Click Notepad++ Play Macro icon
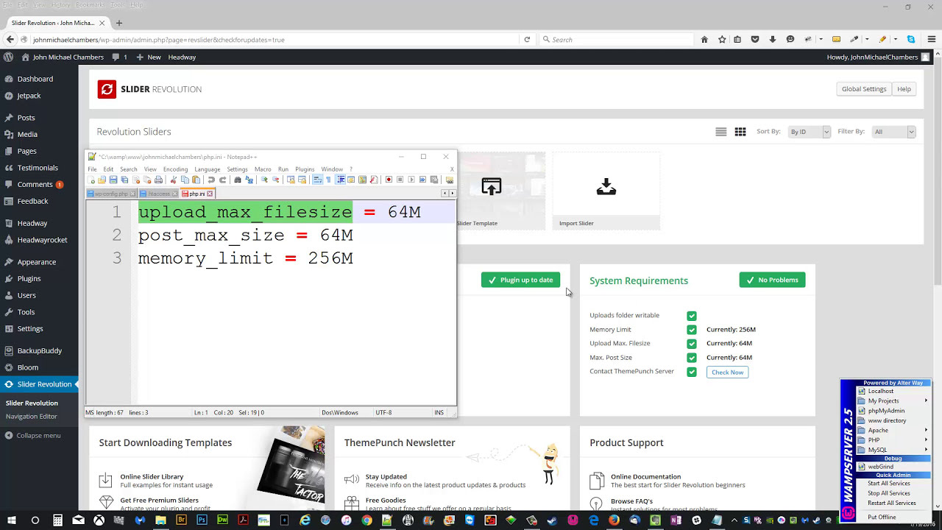Screen dimensions: 942x530 coord(411,180)
